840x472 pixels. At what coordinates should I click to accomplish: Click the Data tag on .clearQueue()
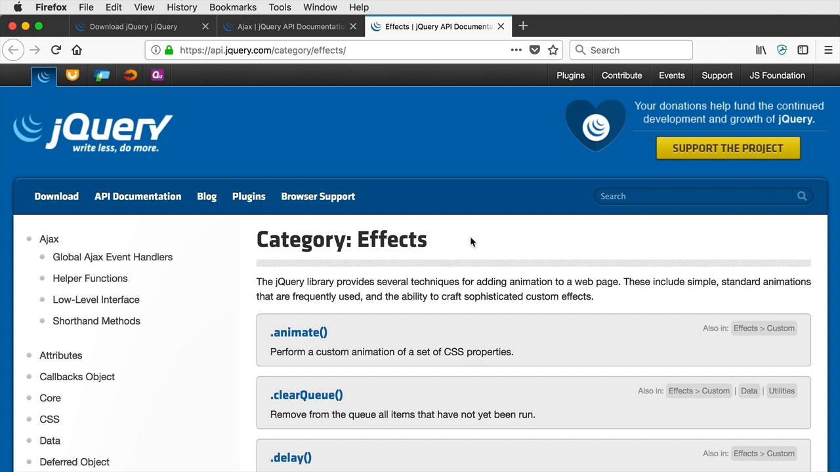click(749, 391)
